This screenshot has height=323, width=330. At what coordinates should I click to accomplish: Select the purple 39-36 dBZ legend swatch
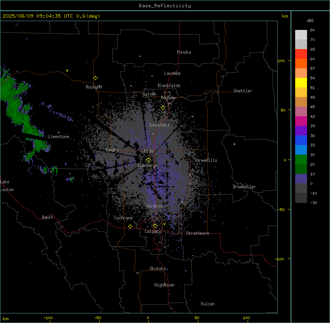point(301,131)
